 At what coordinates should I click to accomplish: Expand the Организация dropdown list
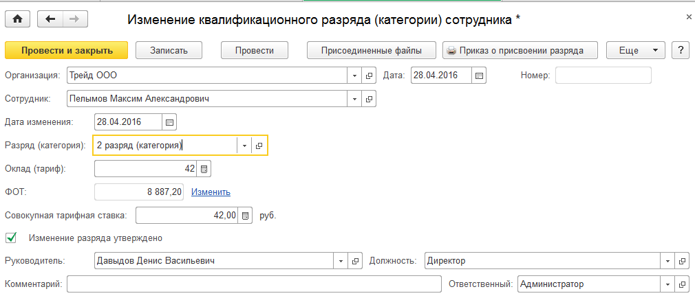(x=354, y=75)
